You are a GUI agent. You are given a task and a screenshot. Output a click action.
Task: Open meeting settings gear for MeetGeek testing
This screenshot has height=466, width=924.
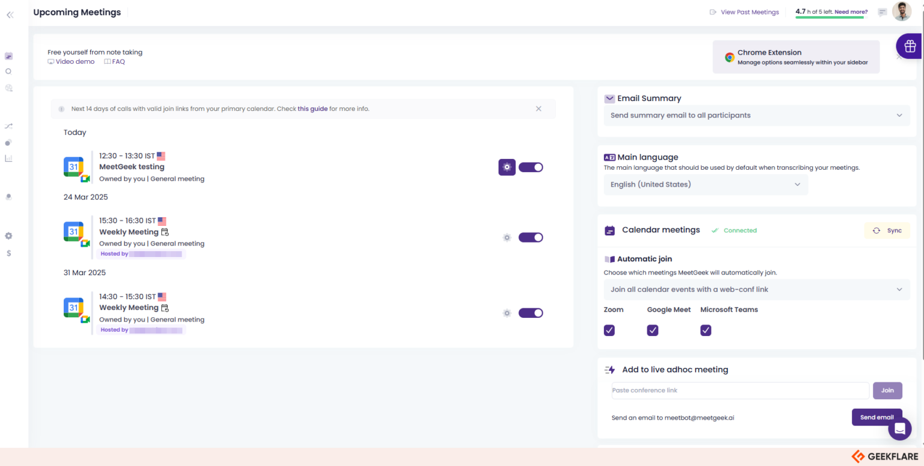[x=507, y=167]
